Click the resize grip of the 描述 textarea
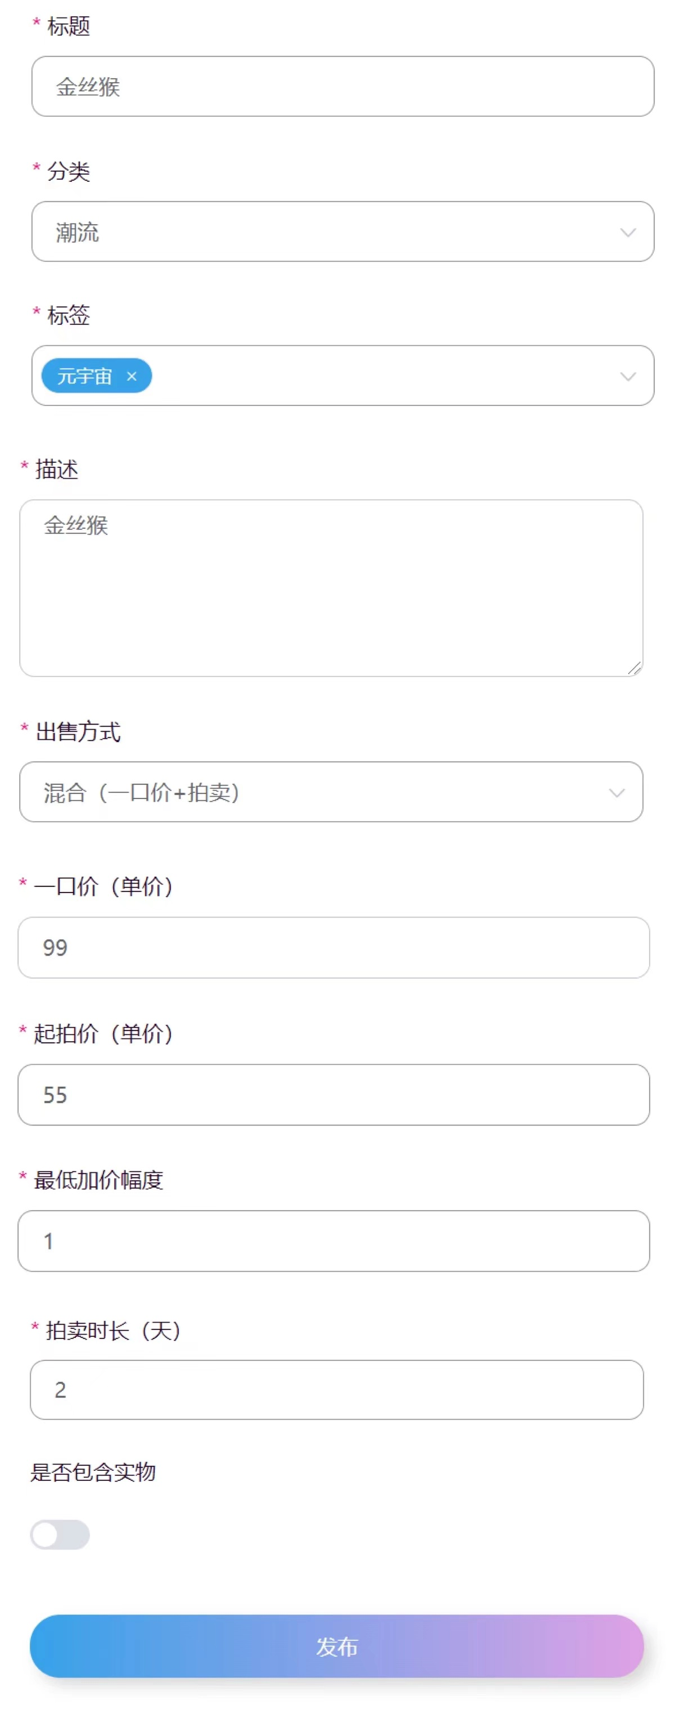Viewport: 675px width, 1709px height. (634, 668)
